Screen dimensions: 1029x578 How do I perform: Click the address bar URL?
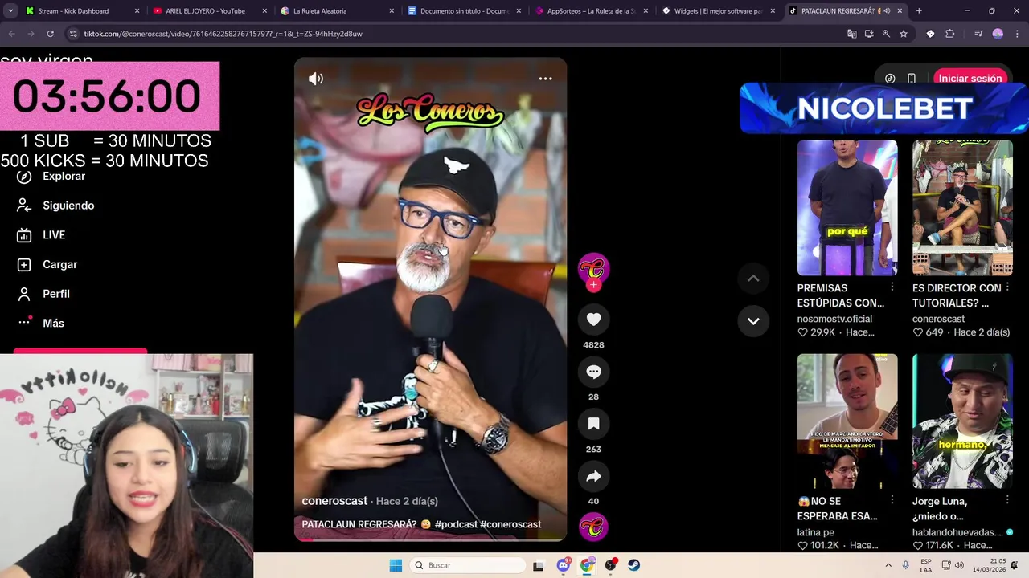(x=223, y=34)
